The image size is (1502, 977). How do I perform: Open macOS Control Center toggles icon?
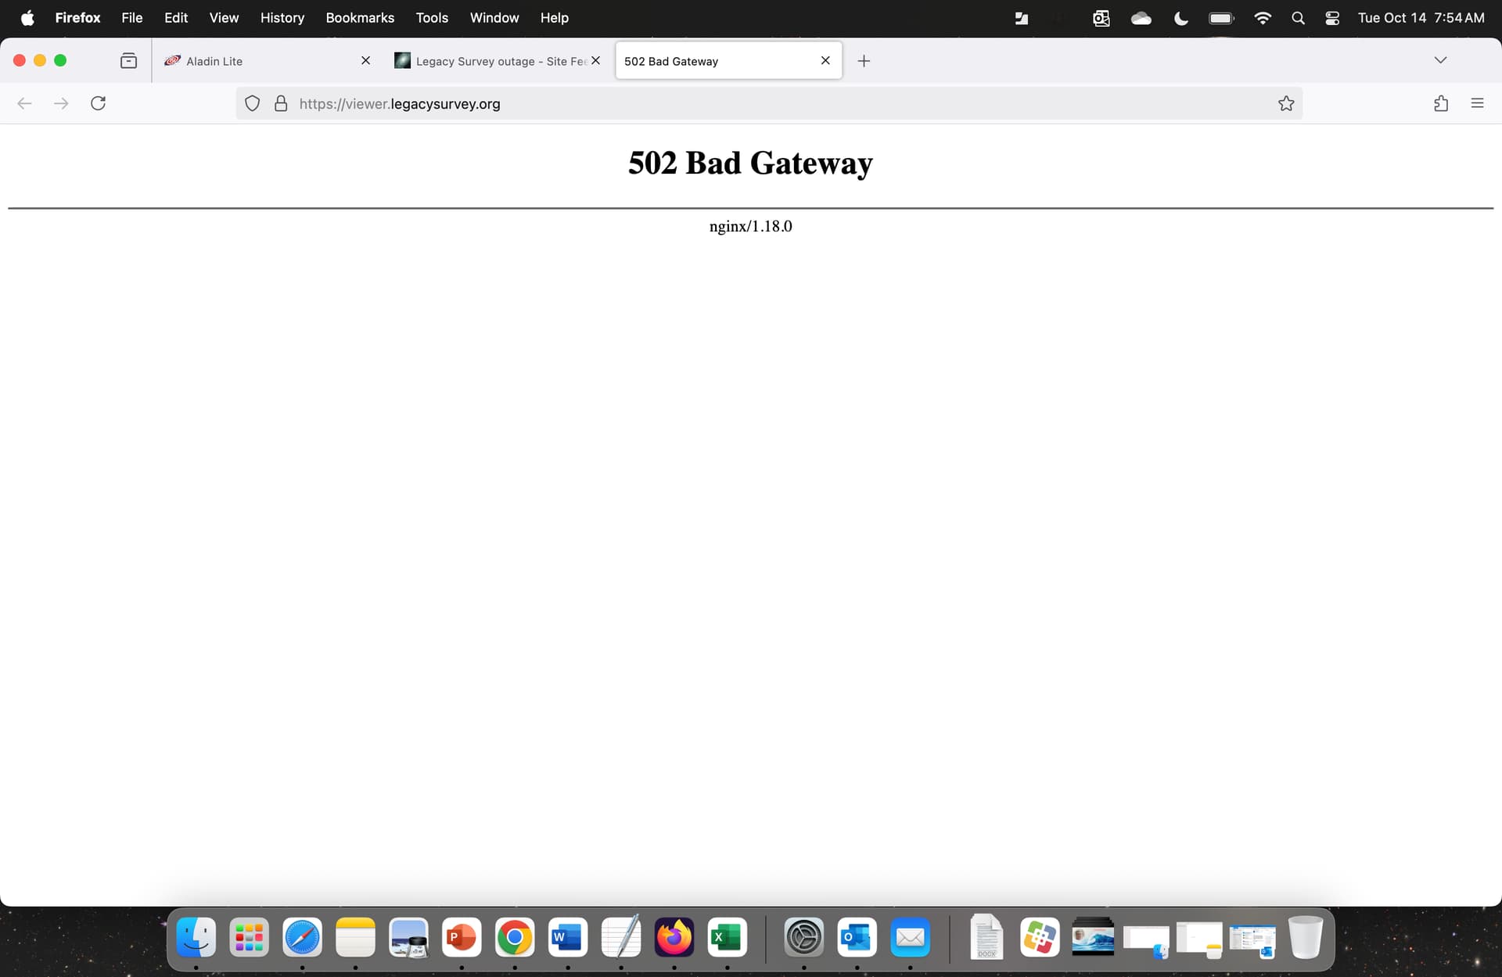1332,18
